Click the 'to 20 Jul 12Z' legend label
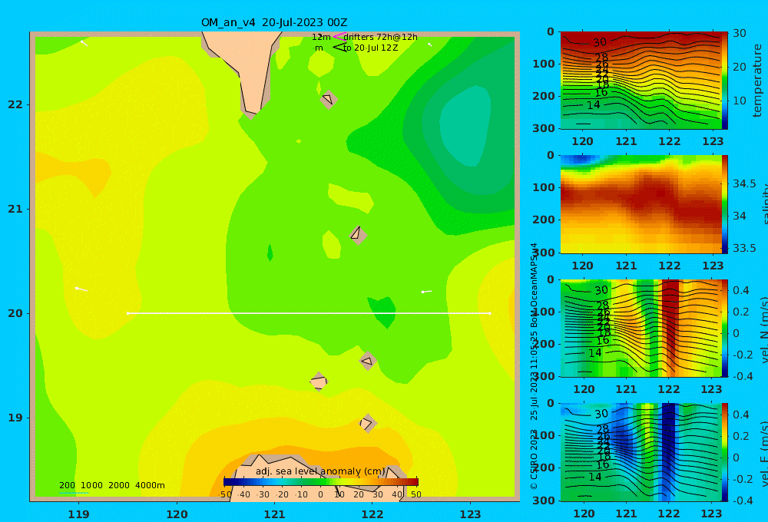This screenshot has height=522, width=768. pyautogui.click(x=370, y=48)
